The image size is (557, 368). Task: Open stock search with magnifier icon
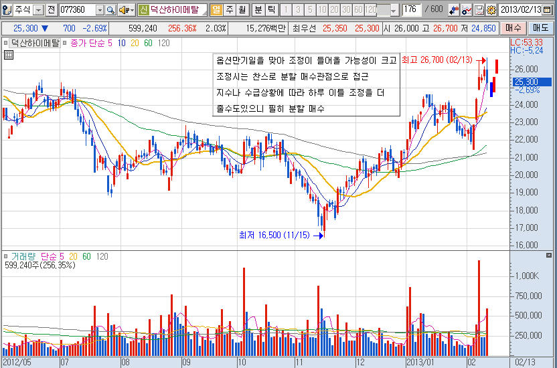111,10
